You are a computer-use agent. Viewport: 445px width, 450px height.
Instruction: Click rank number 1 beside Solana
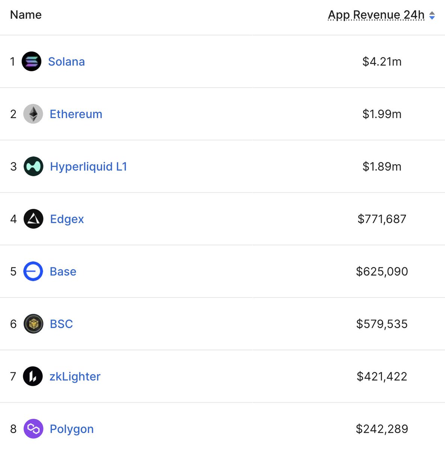pyautogui.click(x=13, y=61)
